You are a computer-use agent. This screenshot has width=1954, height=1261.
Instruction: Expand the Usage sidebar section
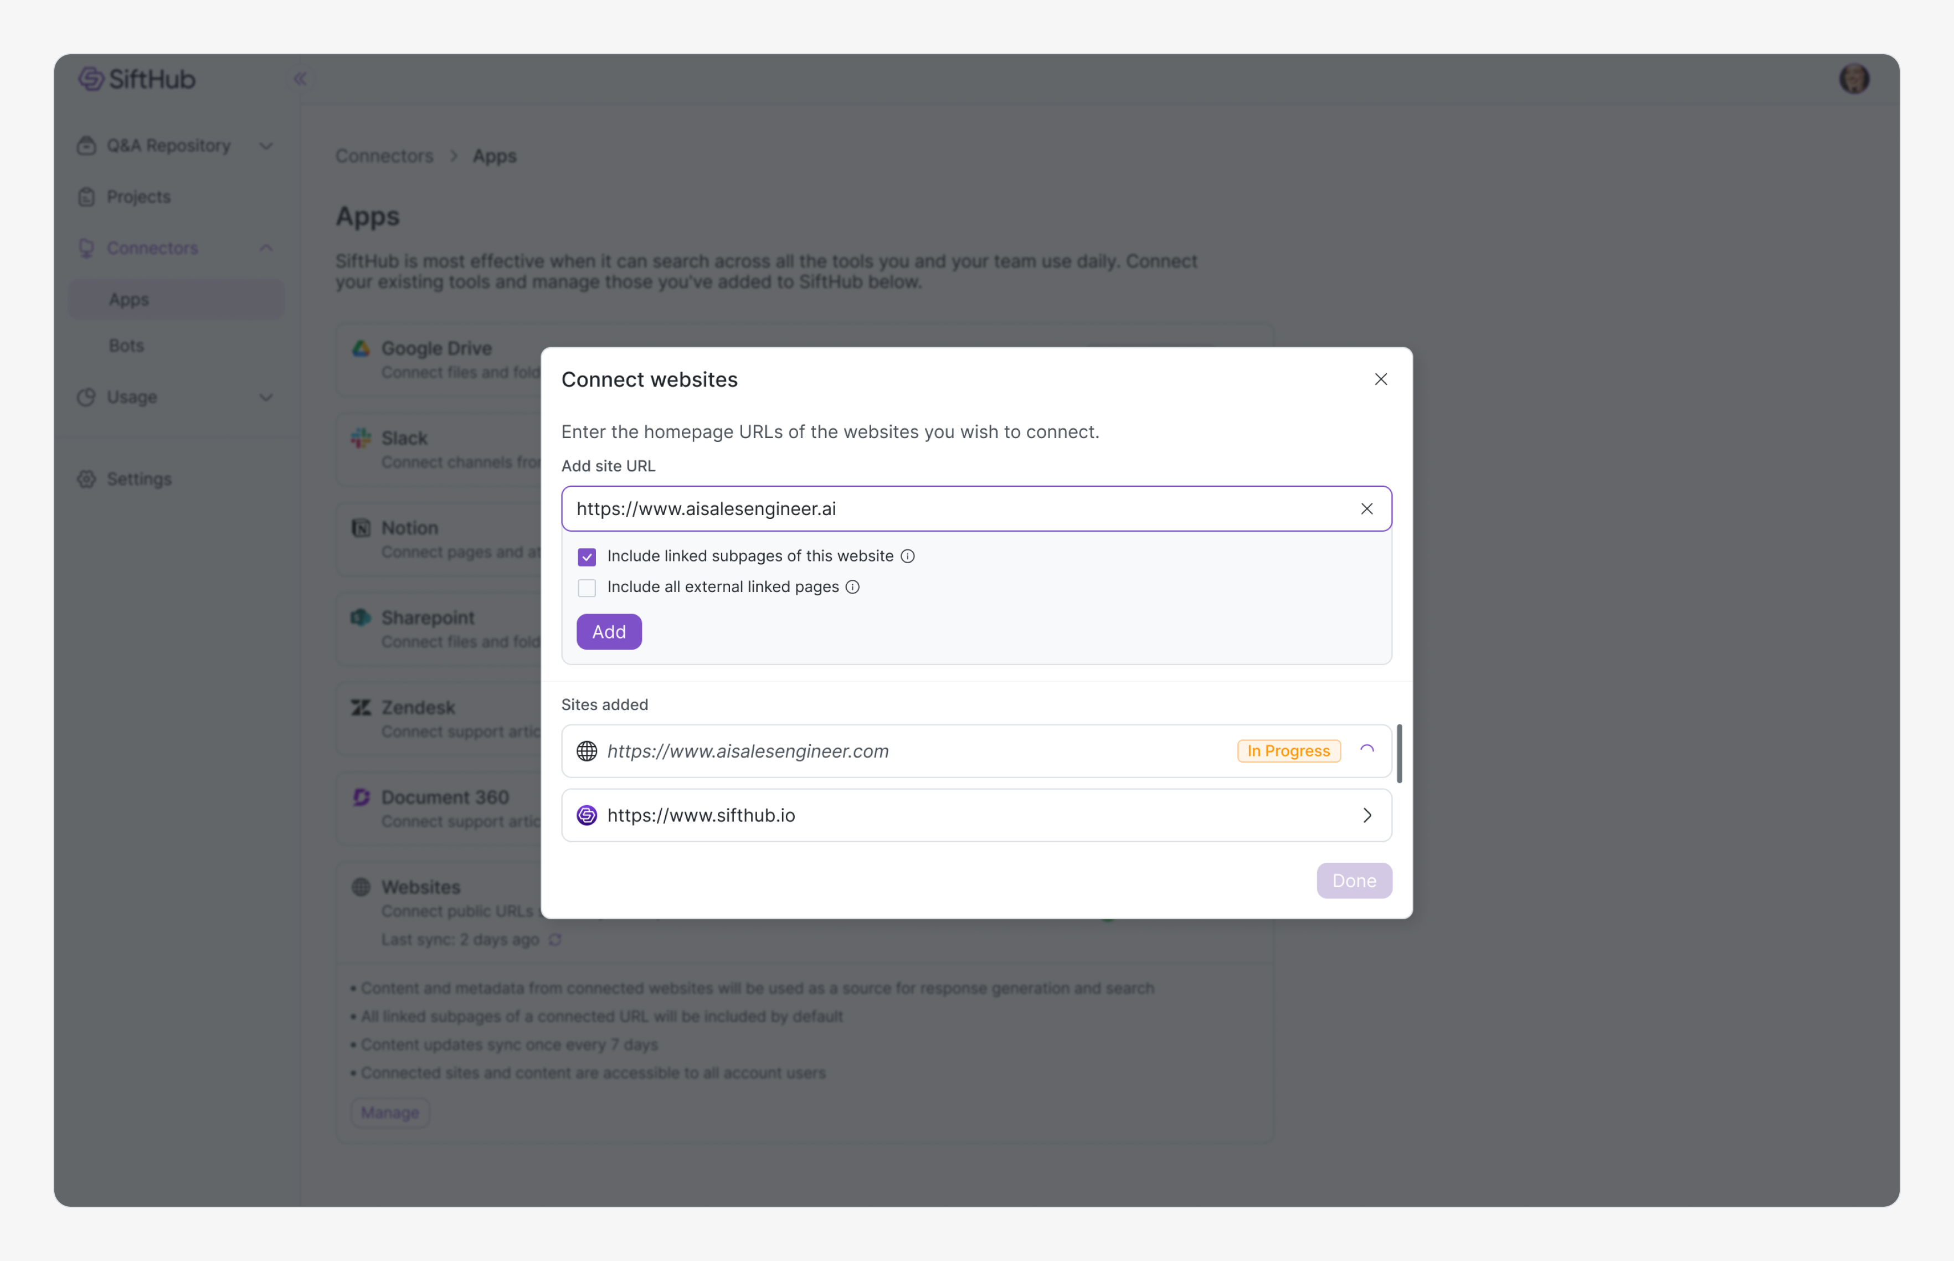point(266,397)
